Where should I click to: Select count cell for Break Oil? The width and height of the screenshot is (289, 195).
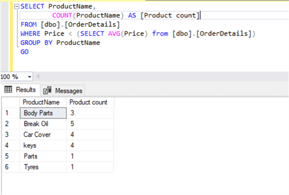coord(90,124)
